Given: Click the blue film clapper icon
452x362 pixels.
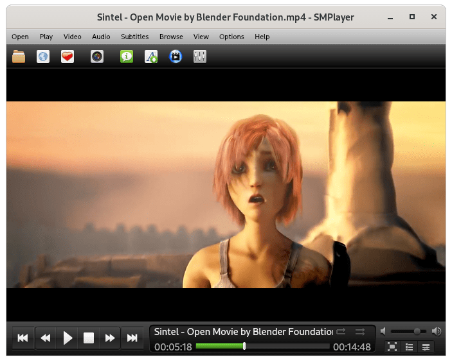Looking at the screenshot, I should [176, 56].
